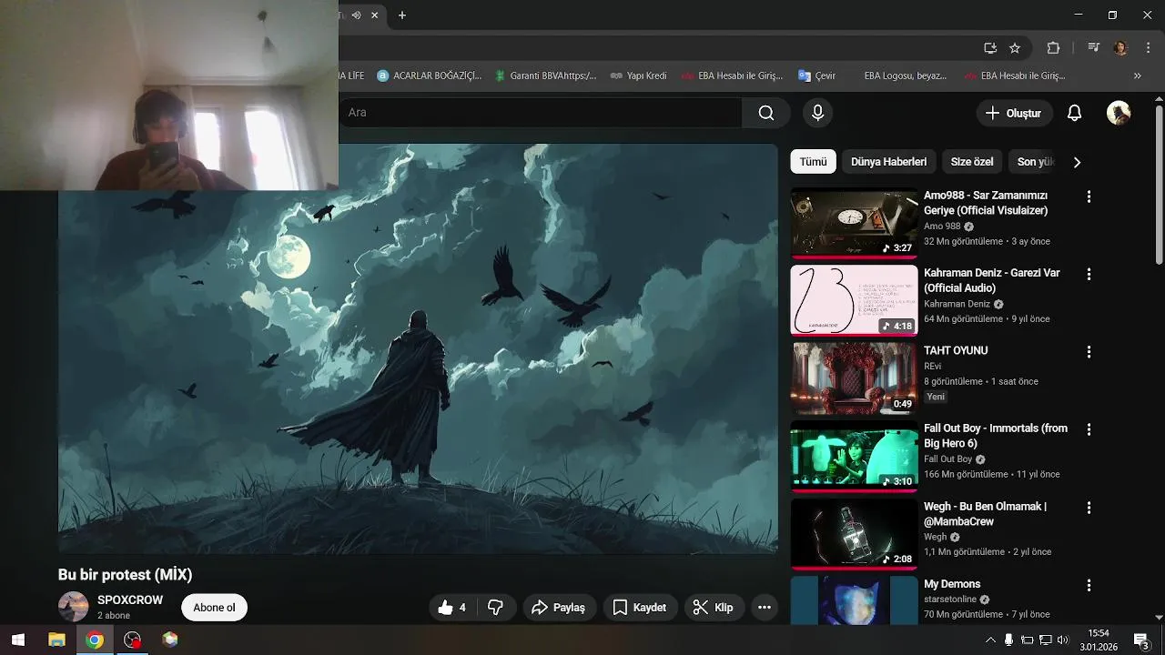This screenshot has height=655, width=1165.
Task: Click the search magnifier button
Action: 766,113
